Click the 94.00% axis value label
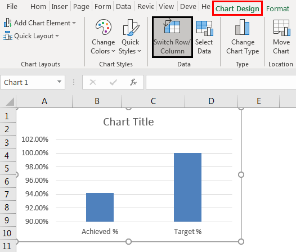296x252 pixels. 37,194
